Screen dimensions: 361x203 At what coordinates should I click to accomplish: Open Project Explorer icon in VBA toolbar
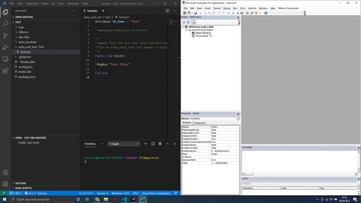tap(247, 13)
